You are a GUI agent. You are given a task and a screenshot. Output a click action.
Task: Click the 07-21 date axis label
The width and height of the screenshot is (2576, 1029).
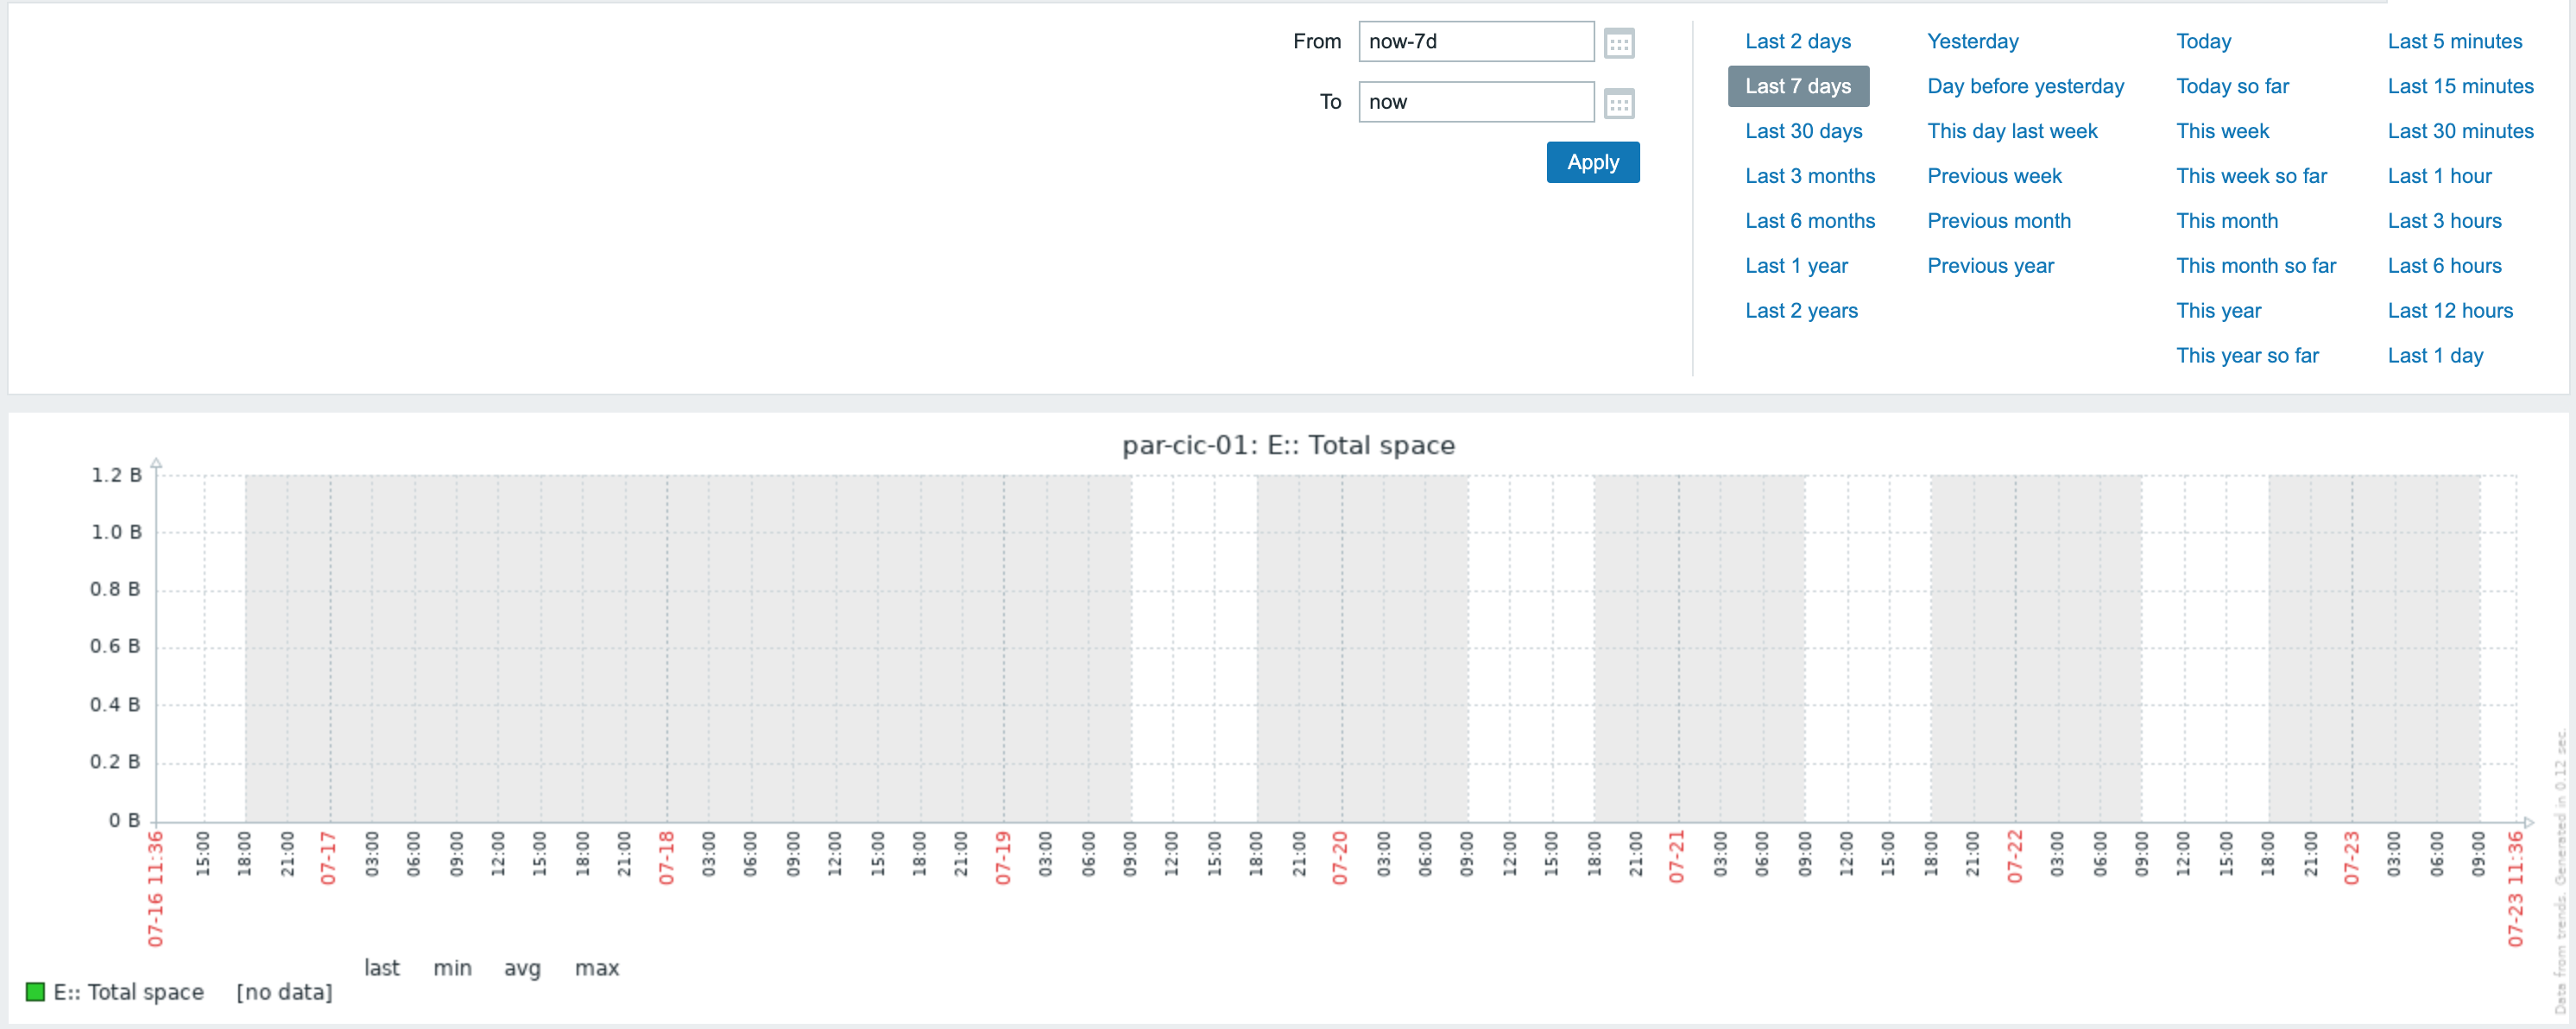[1677, 858]
